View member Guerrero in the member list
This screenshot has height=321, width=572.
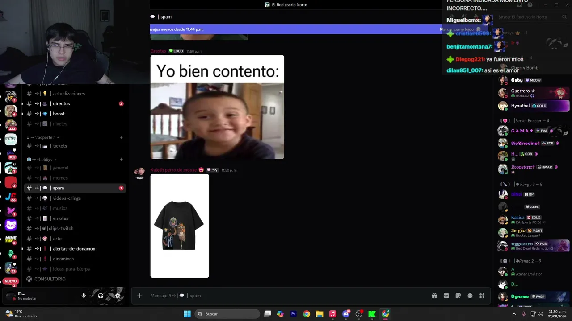[533, 93]
